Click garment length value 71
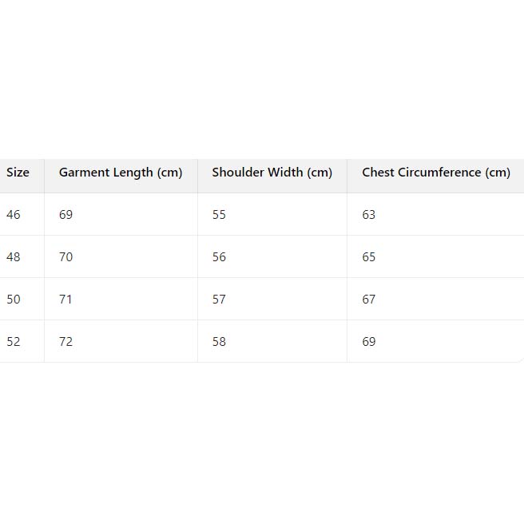Image resolution: width=524 pixels, height=524 pixels. (x=65, y=300)
